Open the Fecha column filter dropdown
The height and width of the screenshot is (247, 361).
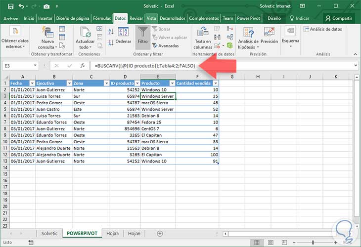point(32,83)
